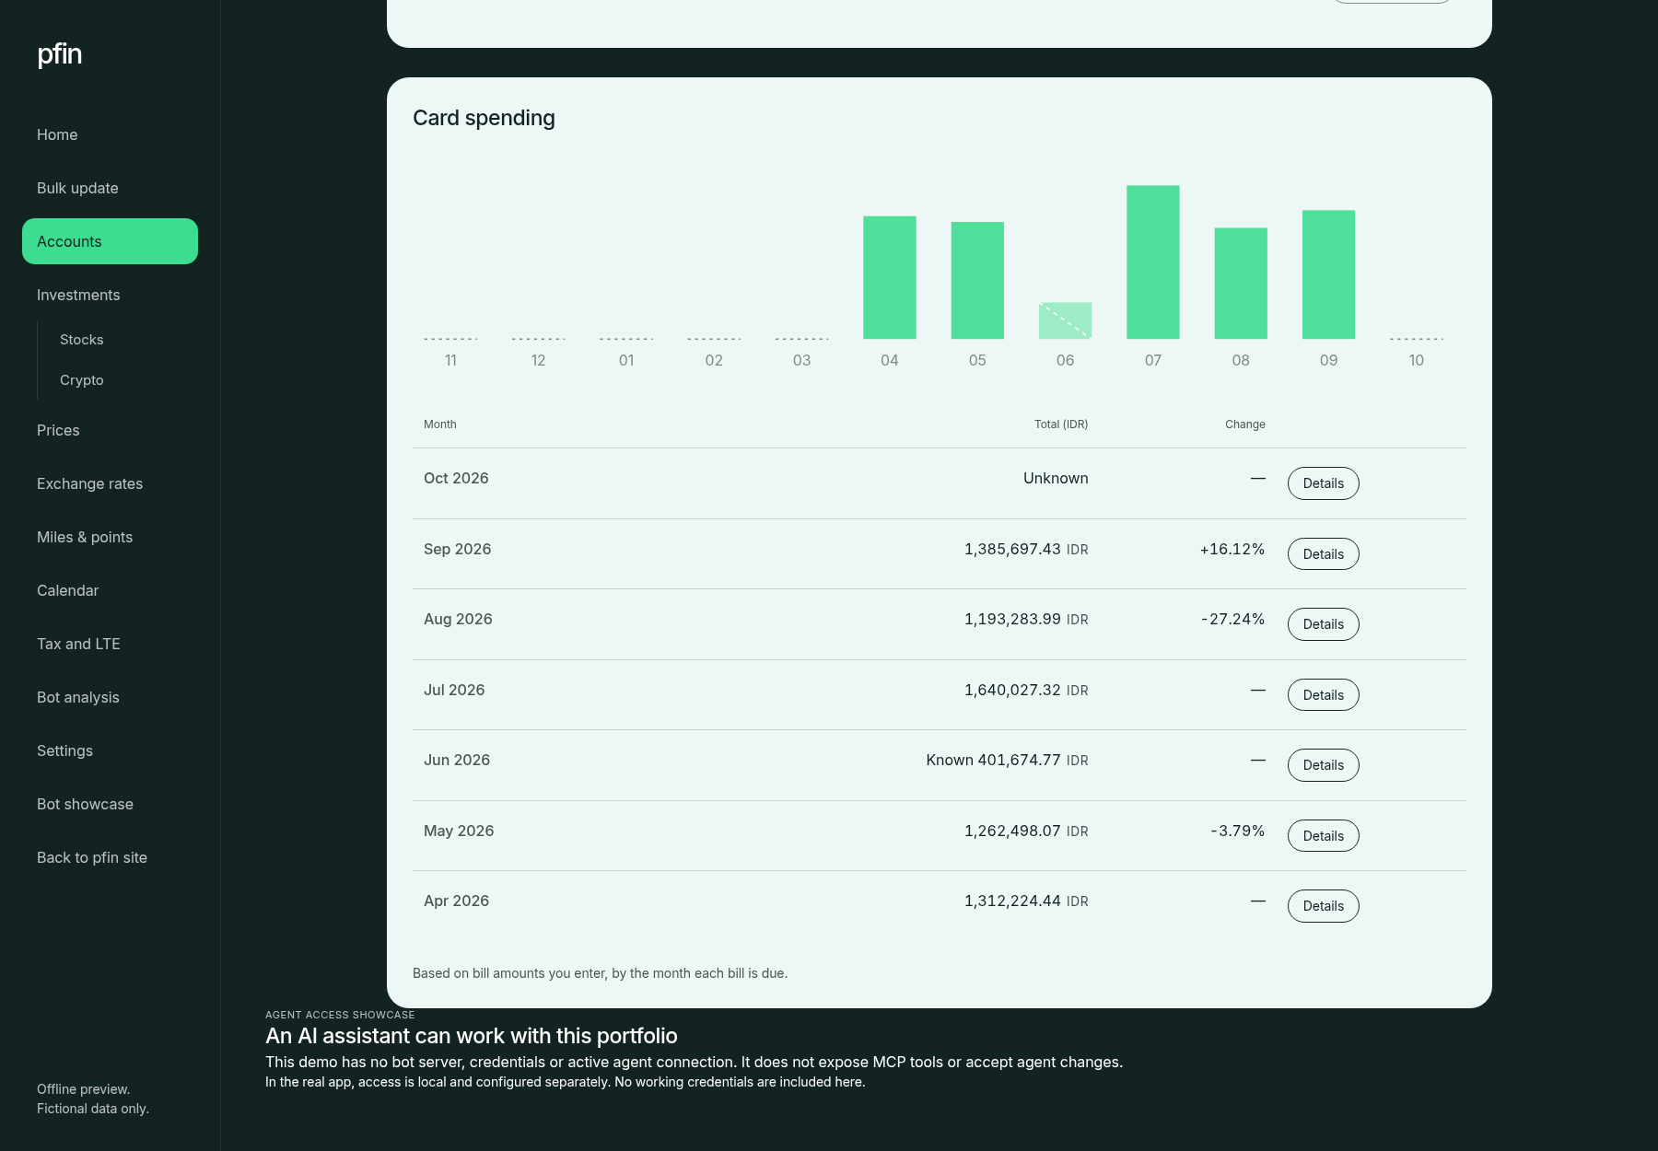The image size is (1658, 1151).
Task: Go to Home in sidebar
Action: [110, 134]
